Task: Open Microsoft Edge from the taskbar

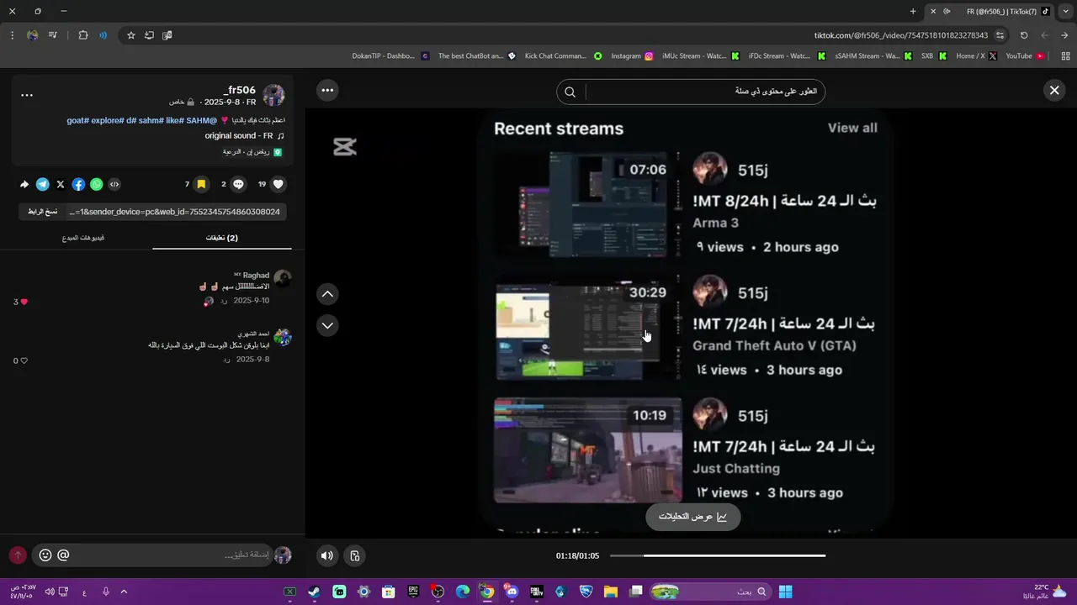Action: [463, 592]
